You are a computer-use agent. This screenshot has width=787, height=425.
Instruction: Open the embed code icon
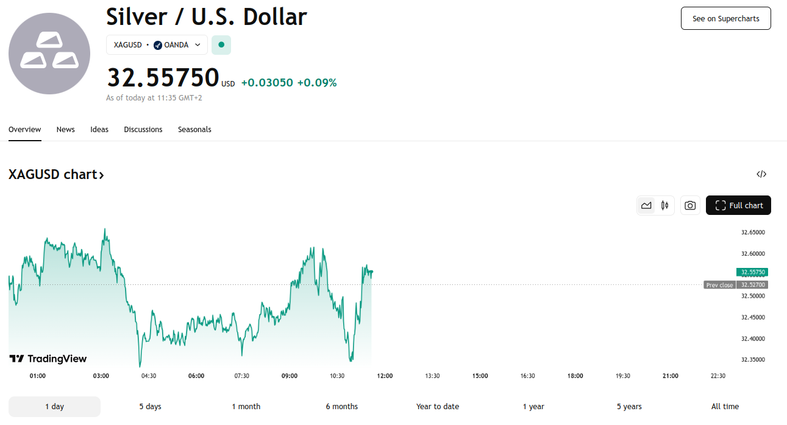tap(761, 174)
